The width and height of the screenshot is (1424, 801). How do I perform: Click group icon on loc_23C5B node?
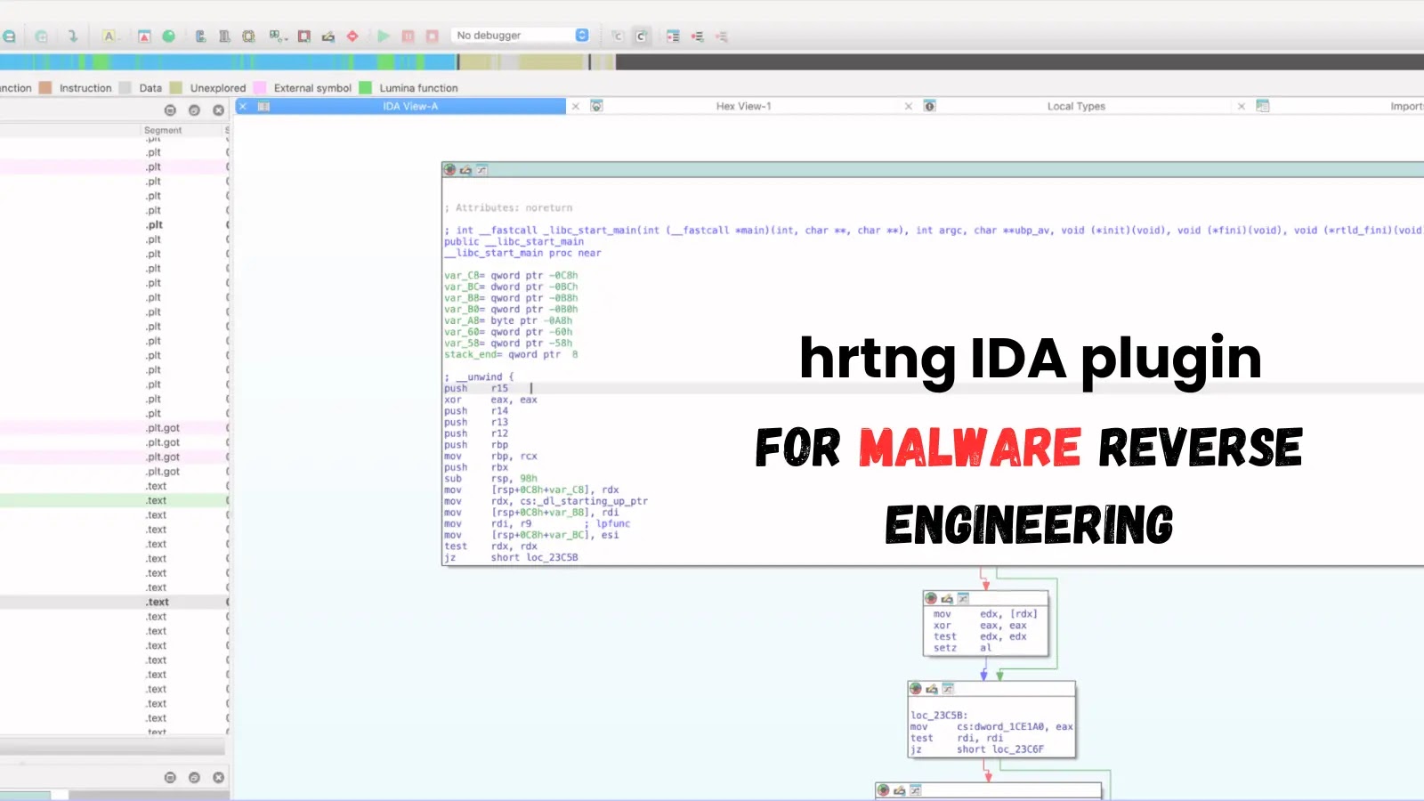point(948,690)
